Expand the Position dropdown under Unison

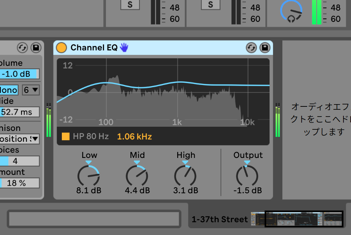(x=20, y=139)
